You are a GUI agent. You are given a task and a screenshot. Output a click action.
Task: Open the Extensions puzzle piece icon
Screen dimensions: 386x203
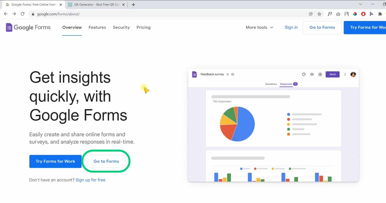pos(380,14)
